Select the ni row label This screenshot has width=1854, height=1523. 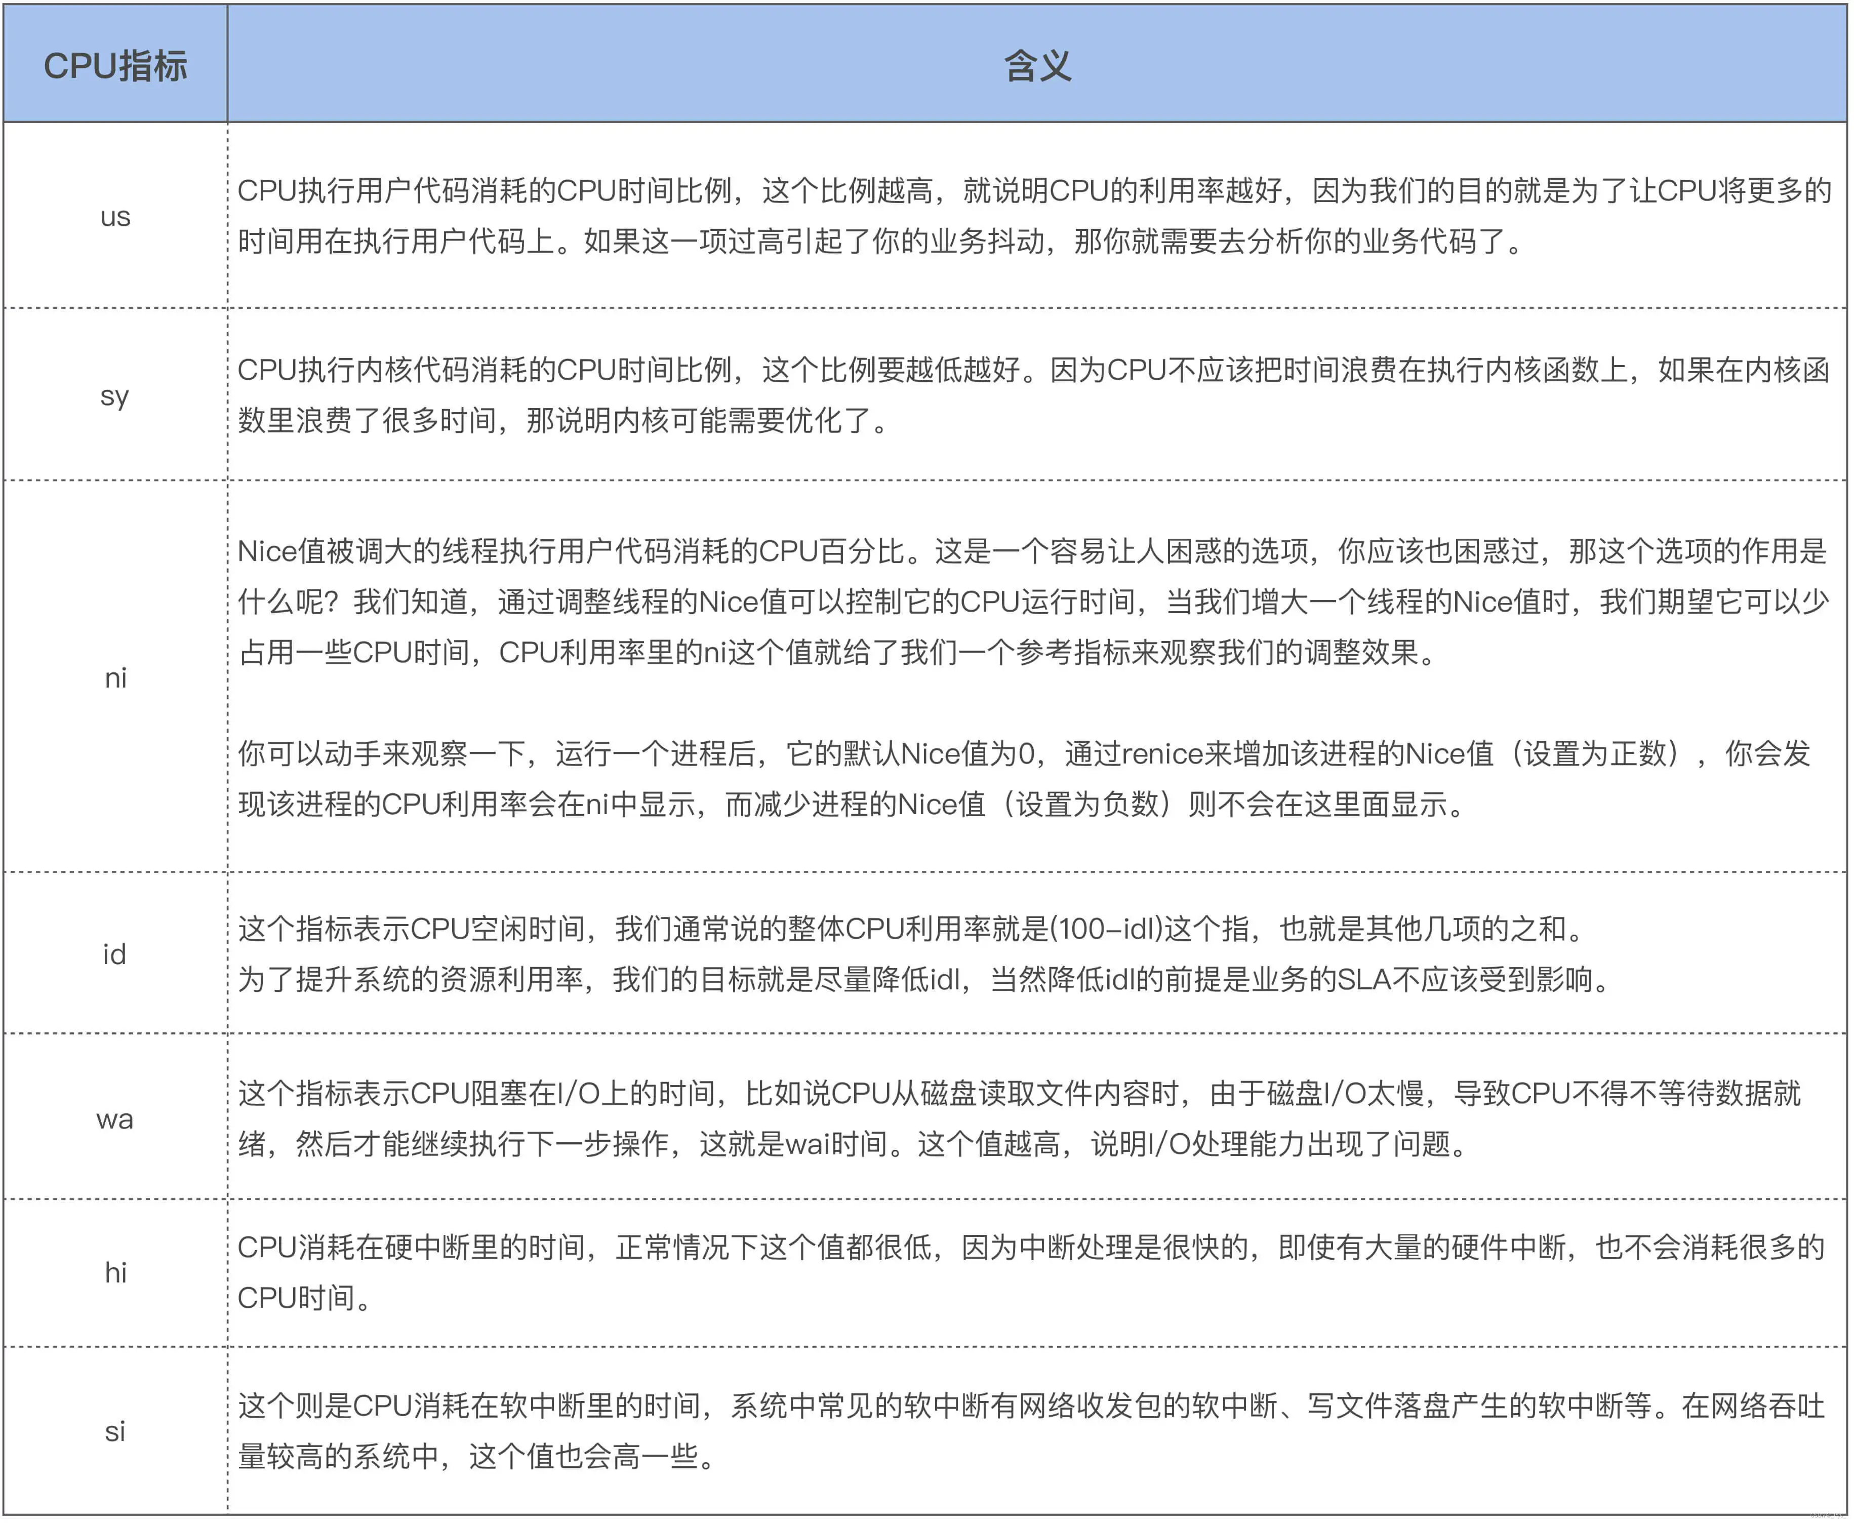pyautogui.click(x=115, y=677)
